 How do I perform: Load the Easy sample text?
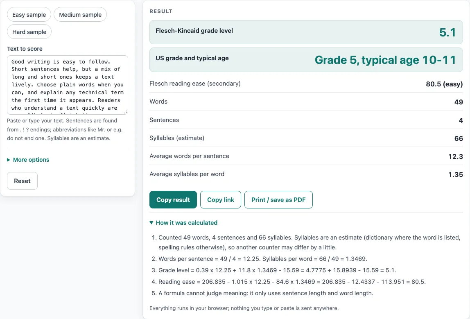point(29,15)
